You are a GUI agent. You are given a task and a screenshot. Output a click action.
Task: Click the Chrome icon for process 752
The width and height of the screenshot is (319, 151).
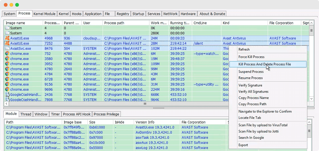click(7, 54)
